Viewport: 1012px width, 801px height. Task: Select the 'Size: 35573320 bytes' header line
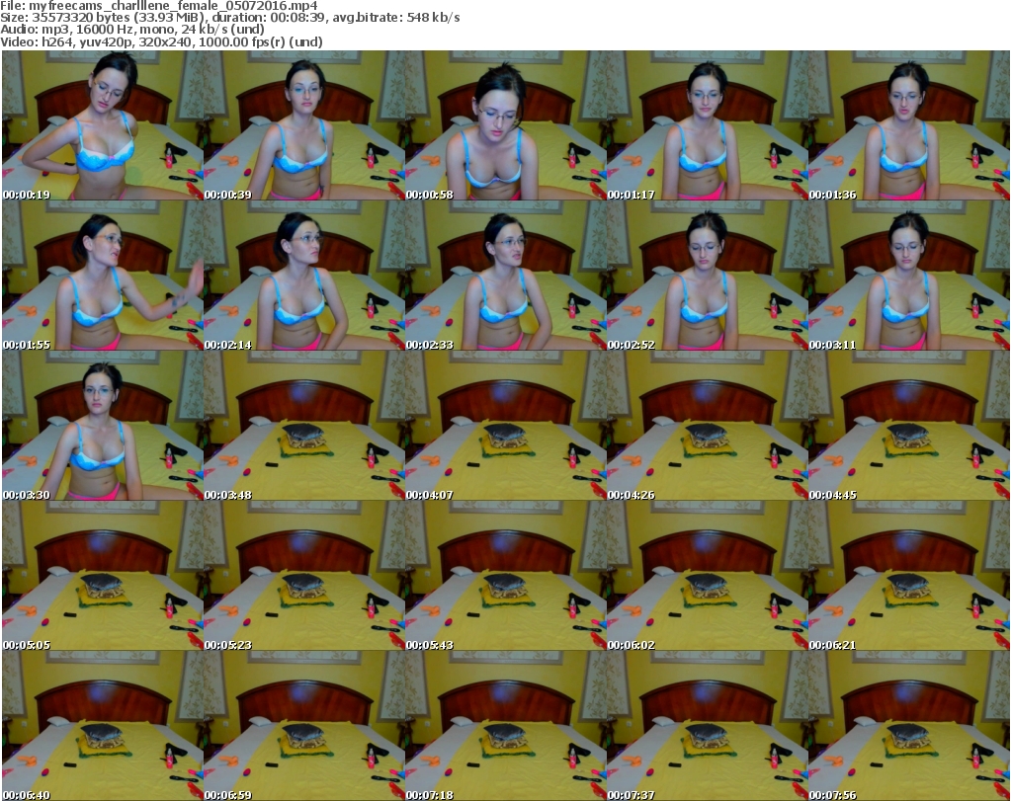pos(229,18)
